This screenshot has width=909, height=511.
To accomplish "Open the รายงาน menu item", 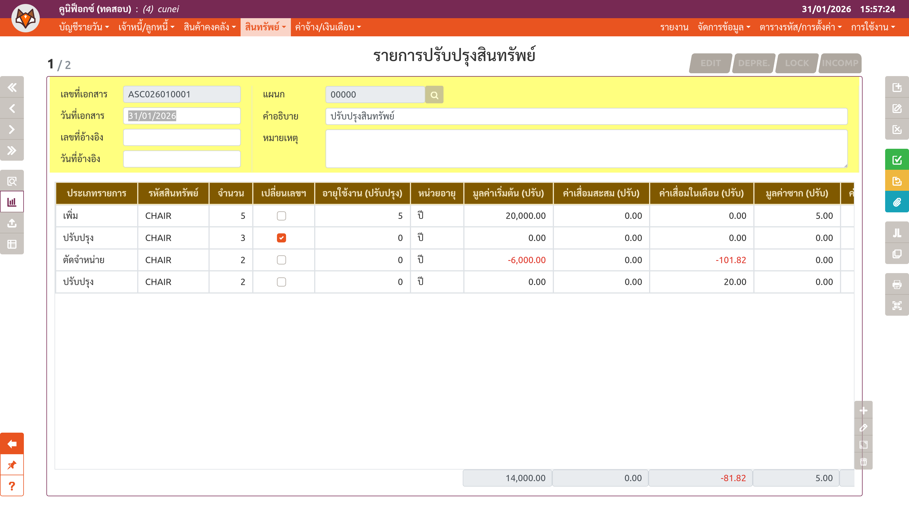I will click(674, 27).
